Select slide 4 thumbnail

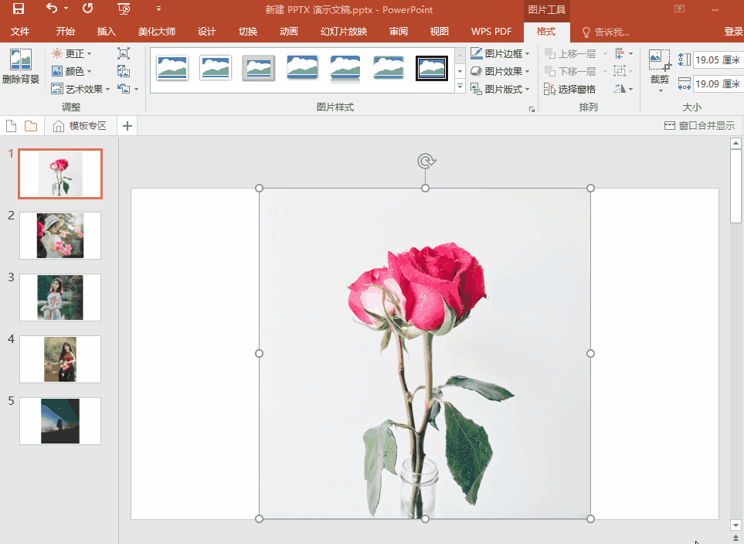(x=60, y=359)
